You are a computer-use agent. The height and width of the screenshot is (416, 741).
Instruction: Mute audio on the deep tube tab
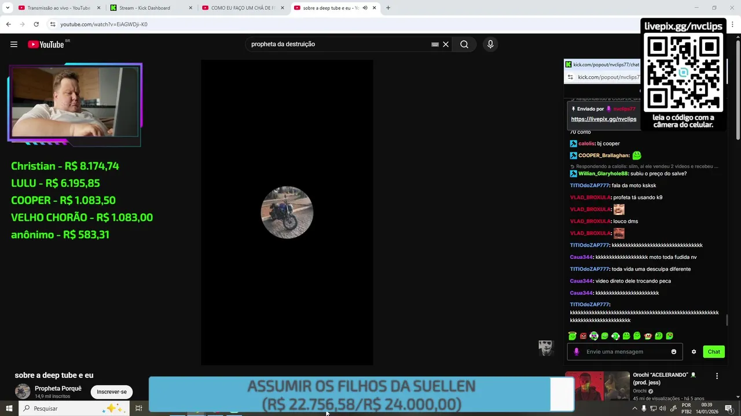coord(365,8)
